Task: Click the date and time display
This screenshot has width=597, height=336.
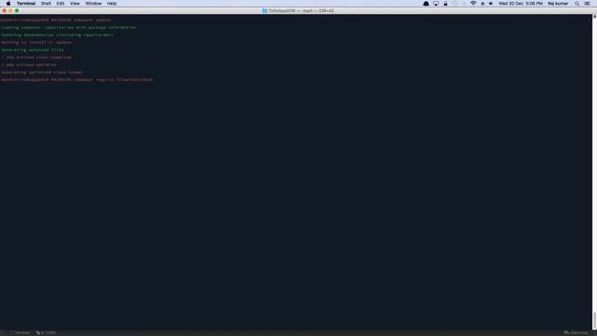Action: point(521,4)
